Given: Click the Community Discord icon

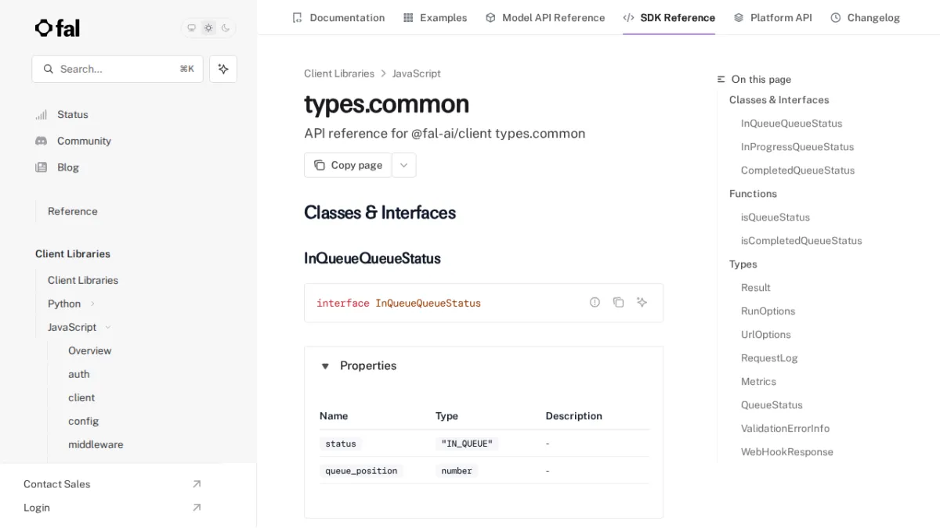Looking at the screenshot, I should [x=42, y=141].
